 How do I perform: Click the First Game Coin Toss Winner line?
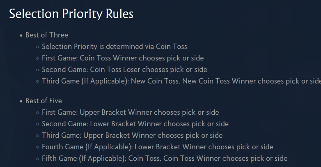coord(123,58)
